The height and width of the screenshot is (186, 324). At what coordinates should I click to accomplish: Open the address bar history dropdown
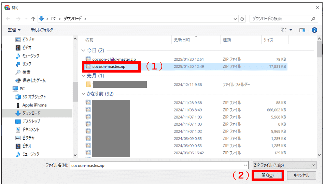pos(235,19)
